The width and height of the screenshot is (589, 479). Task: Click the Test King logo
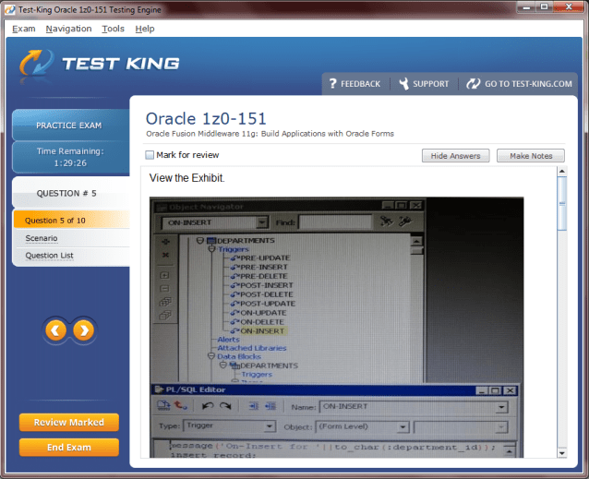click(100, 63)
